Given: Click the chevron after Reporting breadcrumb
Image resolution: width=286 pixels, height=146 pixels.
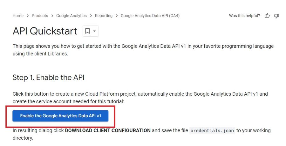Looking at the screenshot, I should pyautogui.click(x=117, y=16).
